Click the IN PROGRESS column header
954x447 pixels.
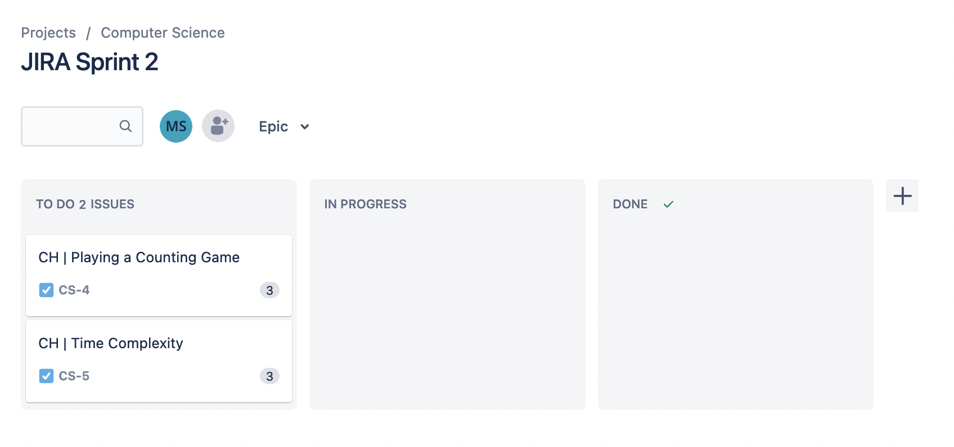point(365,204)
